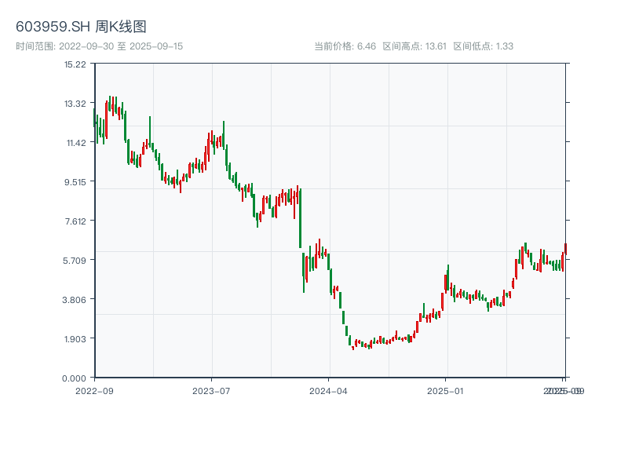
Task: Click the 1.903 y-axis price label
Action: [75, 338]
